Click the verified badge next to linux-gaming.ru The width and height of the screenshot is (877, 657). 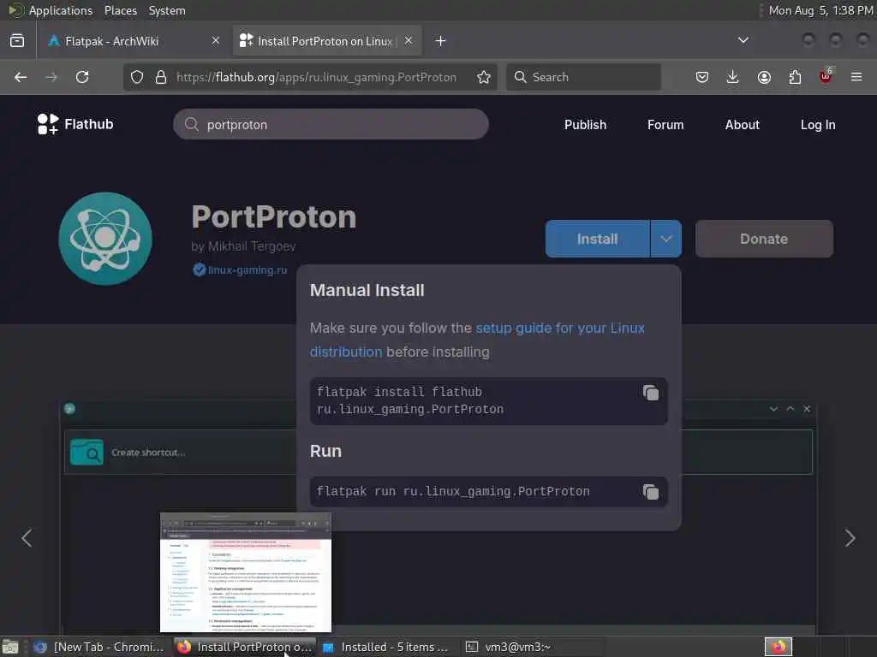pyautogui.click(x=199, y=269)
